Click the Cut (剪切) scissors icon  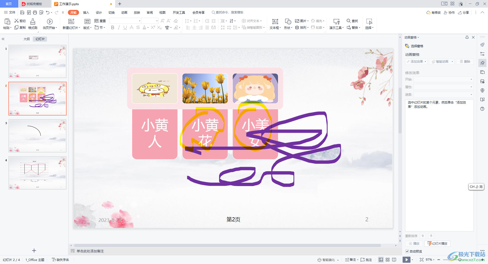17,21
